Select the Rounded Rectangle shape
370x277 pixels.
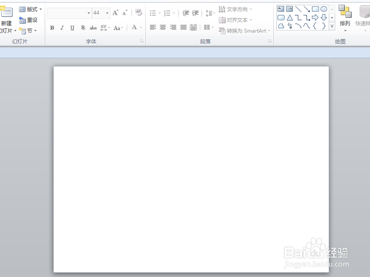click(x=281, y=18)
